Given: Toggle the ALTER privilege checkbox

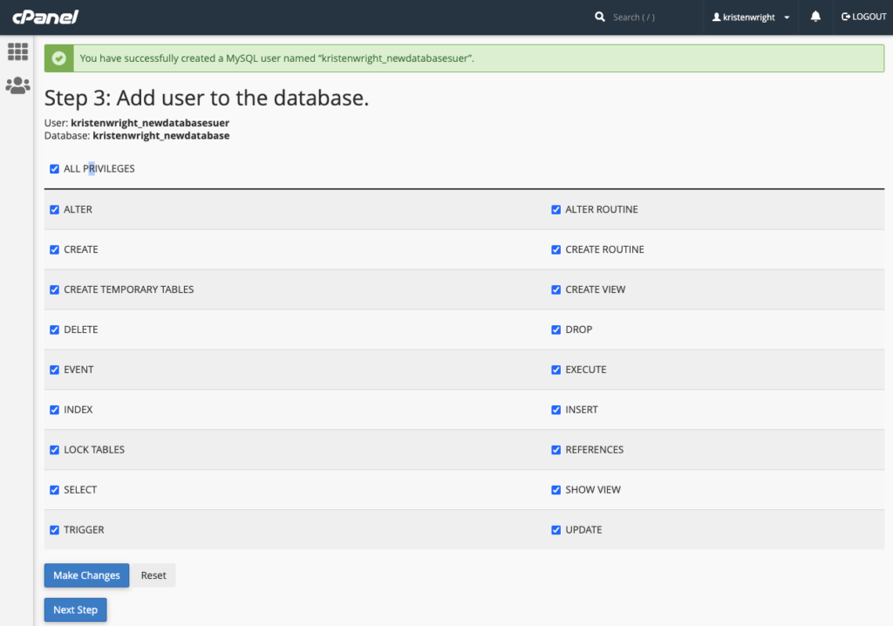Looking at the screenshot, I should [x=54, y=210].
